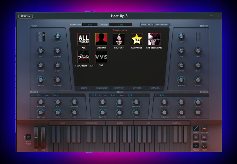Click the filter type vertical slider
This screenshot has width=237, height=164.
44,37
